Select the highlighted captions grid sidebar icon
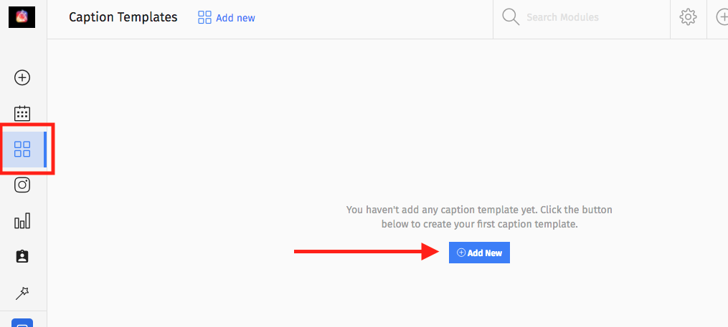 coord(22,149)
